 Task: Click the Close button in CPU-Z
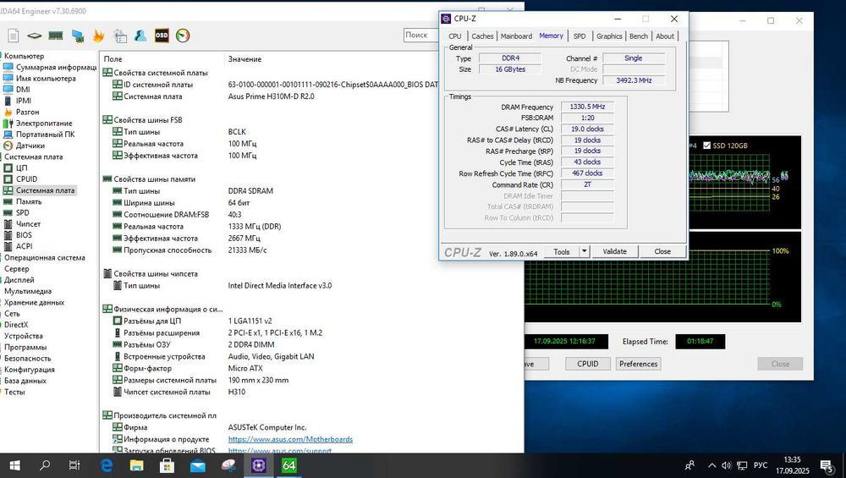coord(662,251)
